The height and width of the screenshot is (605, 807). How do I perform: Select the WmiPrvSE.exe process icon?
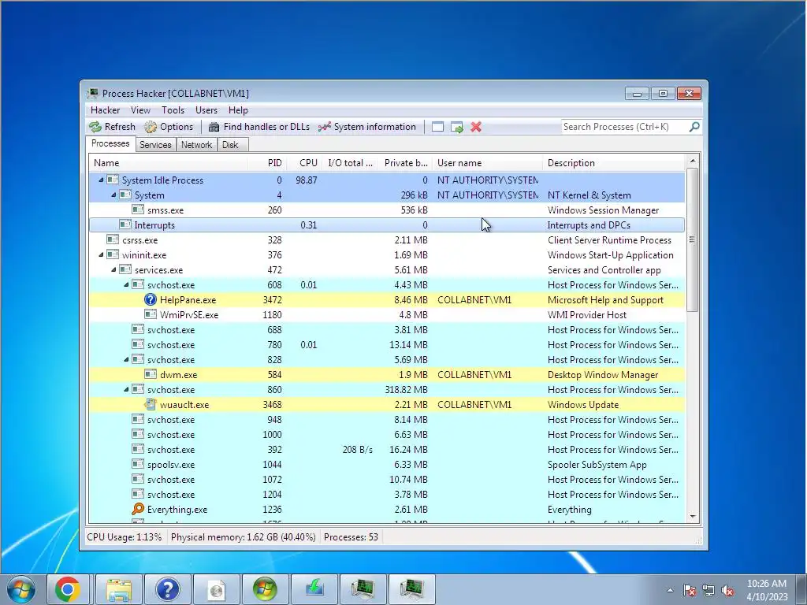click(x=151, y=314)
